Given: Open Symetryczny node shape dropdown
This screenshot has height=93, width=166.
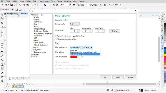Looking at the screenshot, I should tap(103, 31).
